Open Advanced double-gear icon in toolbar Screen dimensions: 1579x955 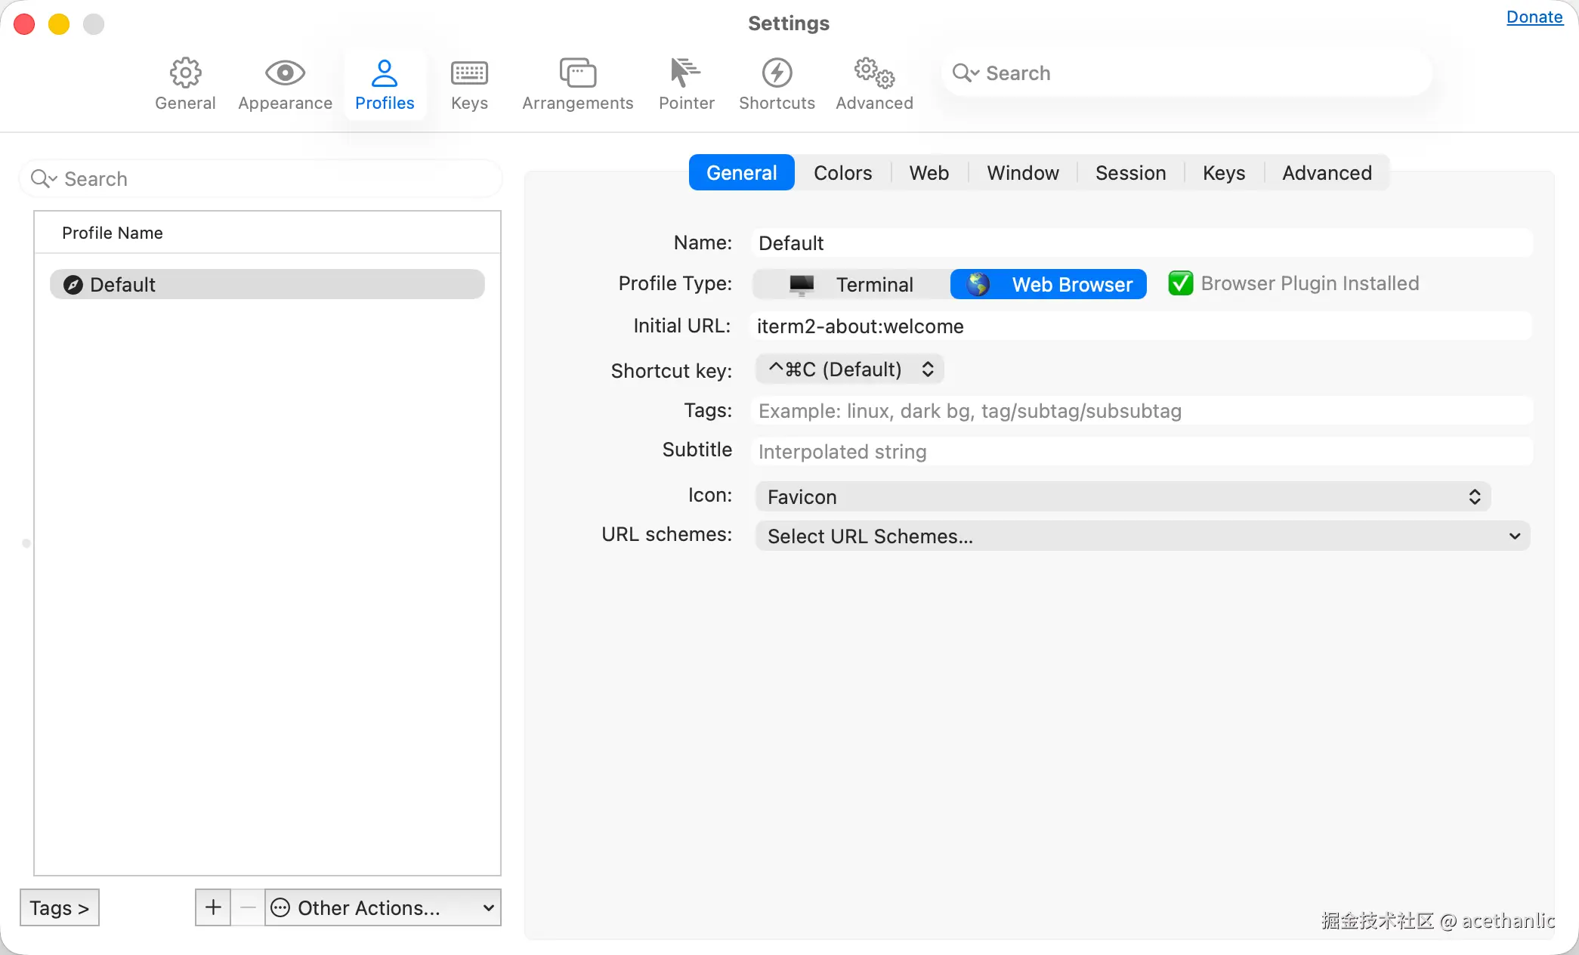click(874, 73)
